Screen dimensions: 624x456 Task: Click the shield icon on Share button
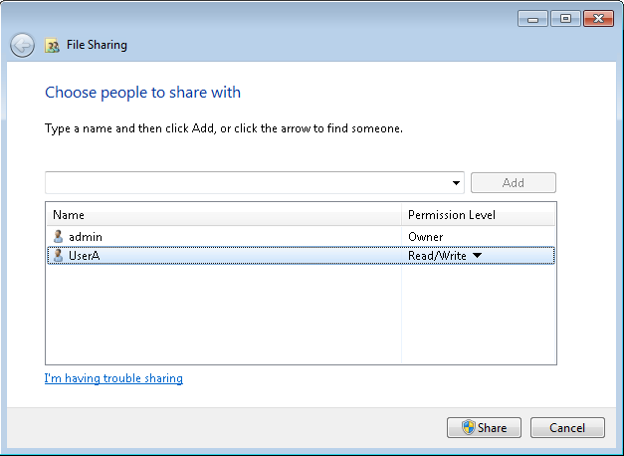point(469,427)
